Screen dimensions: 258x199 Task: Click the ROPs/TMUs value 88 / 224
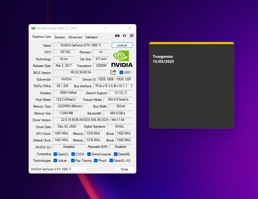pos(62,86)
